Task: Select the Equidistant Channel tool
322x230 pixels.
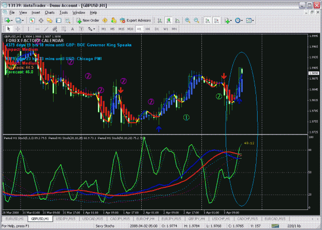Action: (x=55, y=29)
